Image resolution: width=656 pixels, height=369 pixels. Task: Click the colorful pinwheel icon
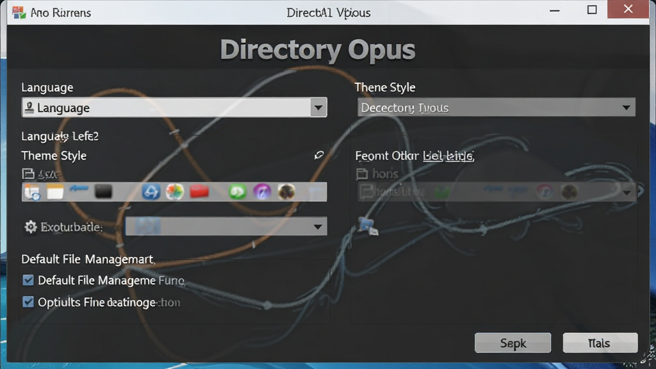pyautogui.click(x=175, y=192)
